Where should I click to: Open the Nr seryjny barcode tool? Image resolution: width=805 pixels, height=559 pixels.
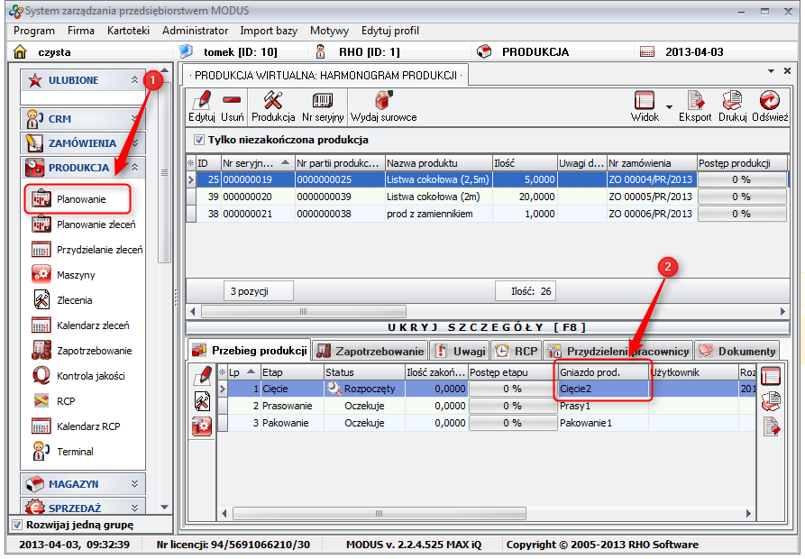(x=321, y=105)
